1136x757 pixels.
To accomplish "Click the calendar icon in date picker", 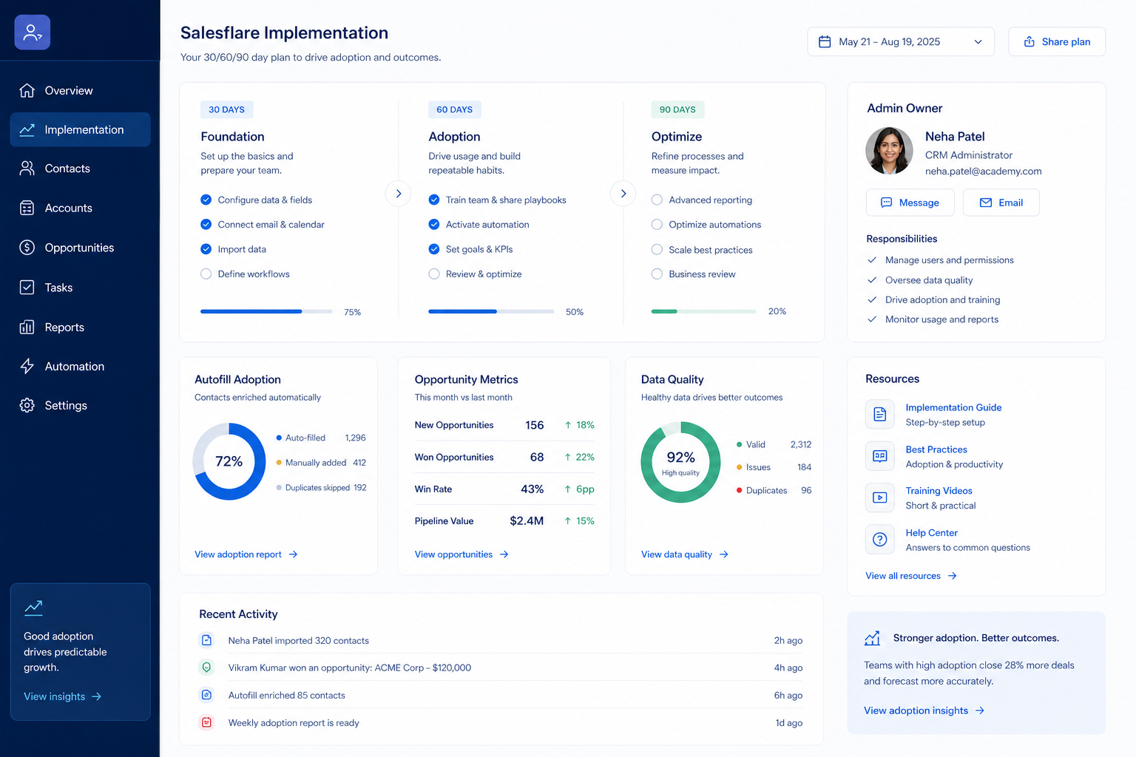I will [x=825, y=41].
